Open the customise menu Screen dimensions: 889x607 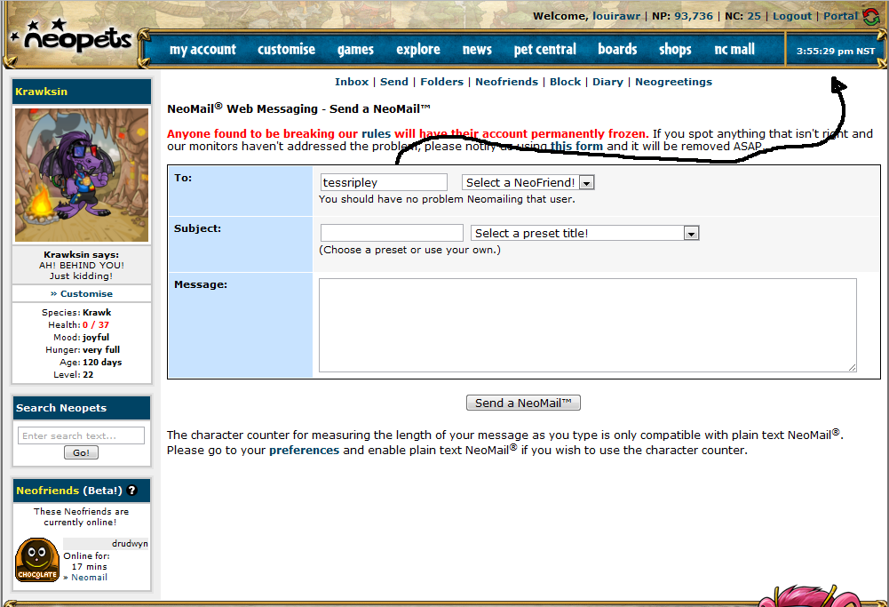click(x=286, y=50)
